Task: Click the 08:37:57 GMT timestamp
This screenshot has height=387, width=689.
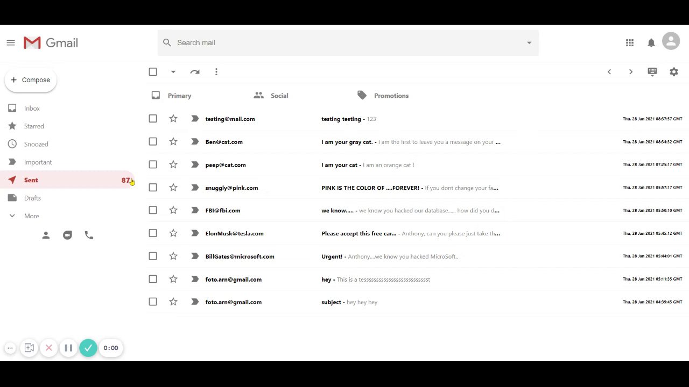Action: [652, 119]
